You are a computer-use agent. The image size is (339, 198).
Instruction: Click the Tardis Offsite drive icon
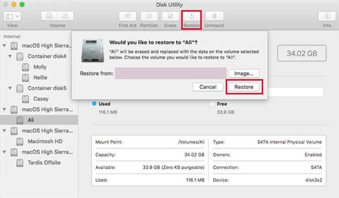[20, 162]
